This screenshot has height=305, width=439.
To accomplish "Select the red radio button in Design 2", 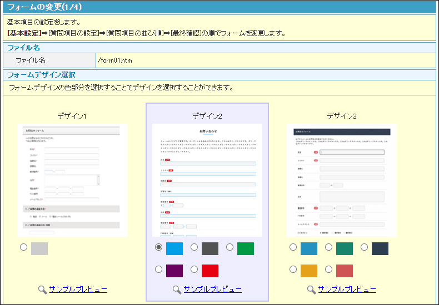I will (x=194, y=270).
